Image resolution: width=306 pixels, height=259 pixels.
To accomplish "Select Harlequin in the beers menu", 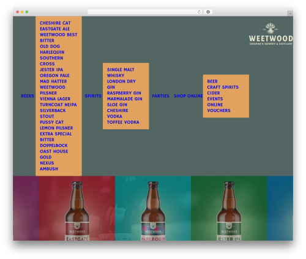I will [52, 52].
